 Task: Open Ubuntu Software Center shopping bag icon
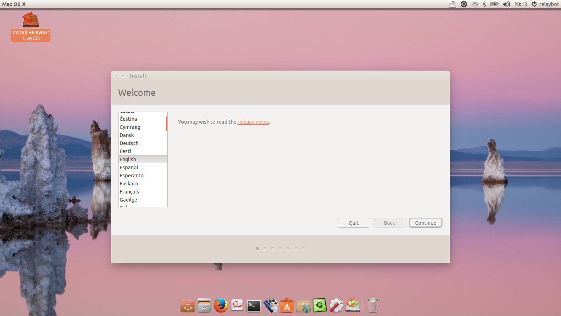pyautogui.click(x=286, y=306)
